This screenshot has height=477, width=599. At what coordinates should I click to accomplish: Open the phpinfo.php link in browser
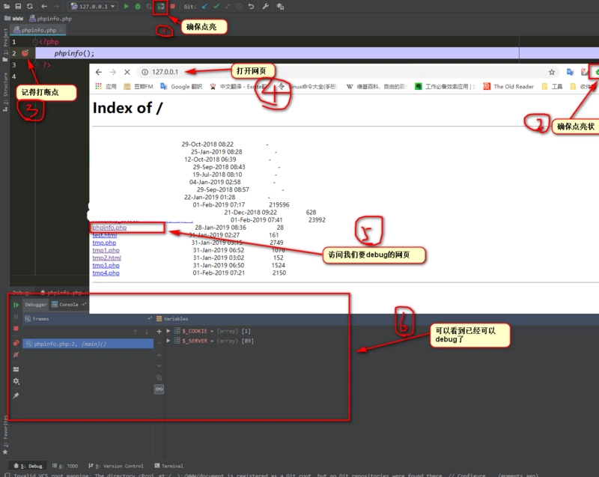109,228
